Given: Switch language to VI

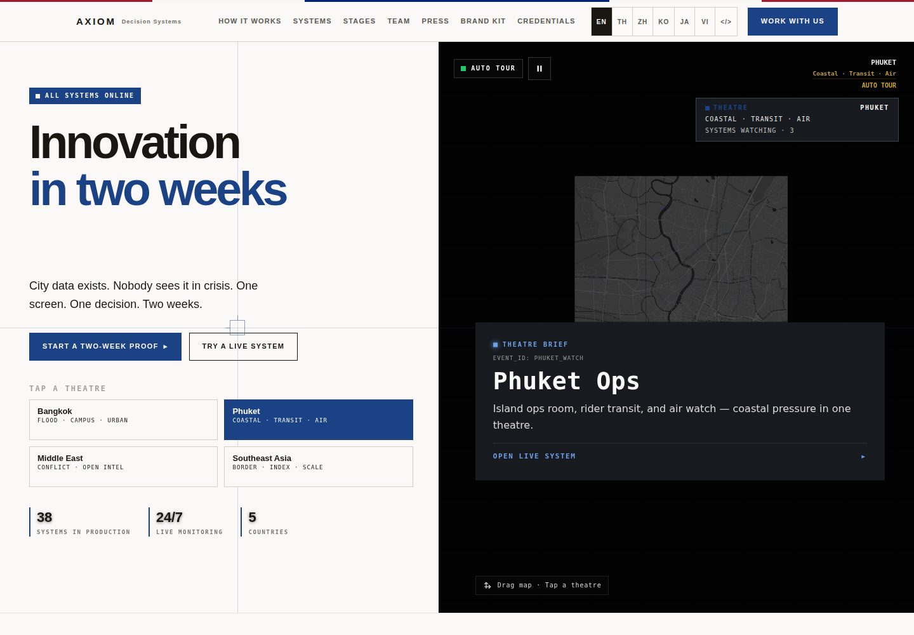Looking at the screenshot, I should pyautogui.click(x=705, y=22).
